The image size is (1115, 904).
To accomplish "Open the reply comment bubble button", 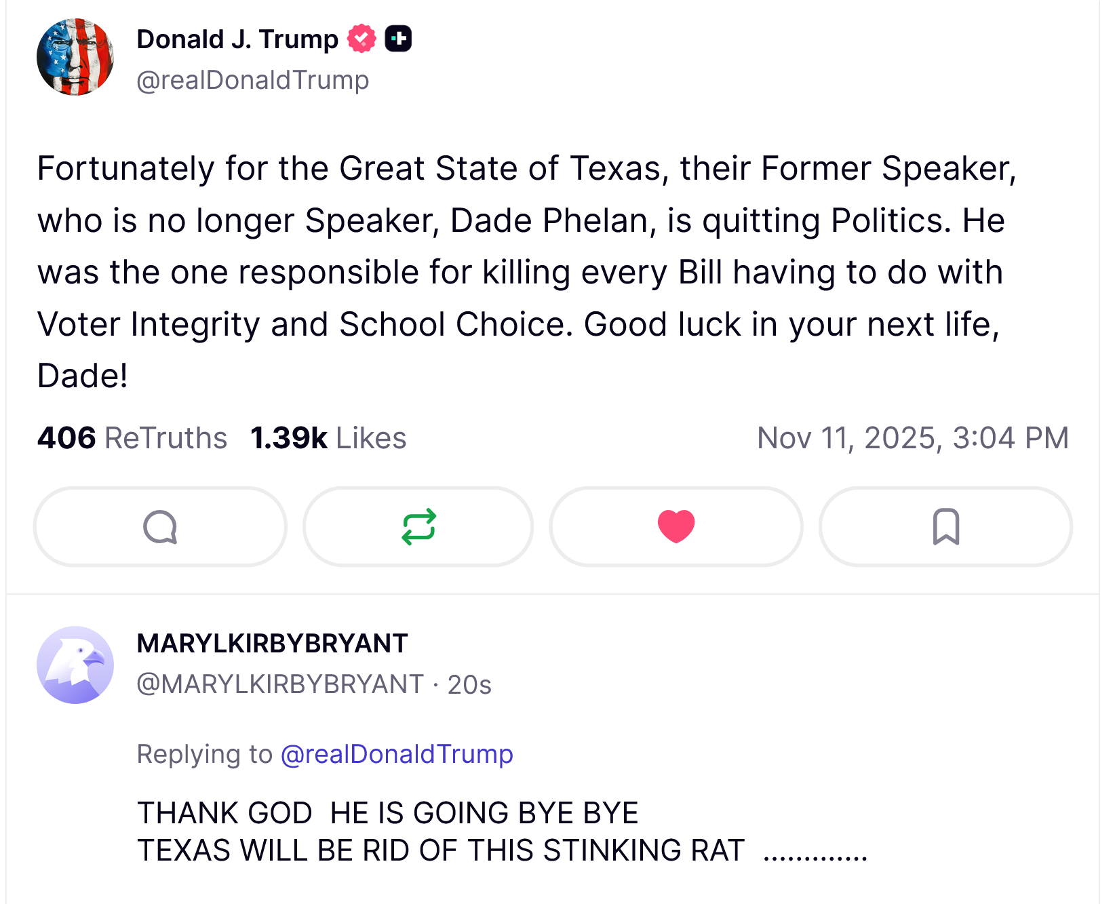I will [x=160, y=527].
